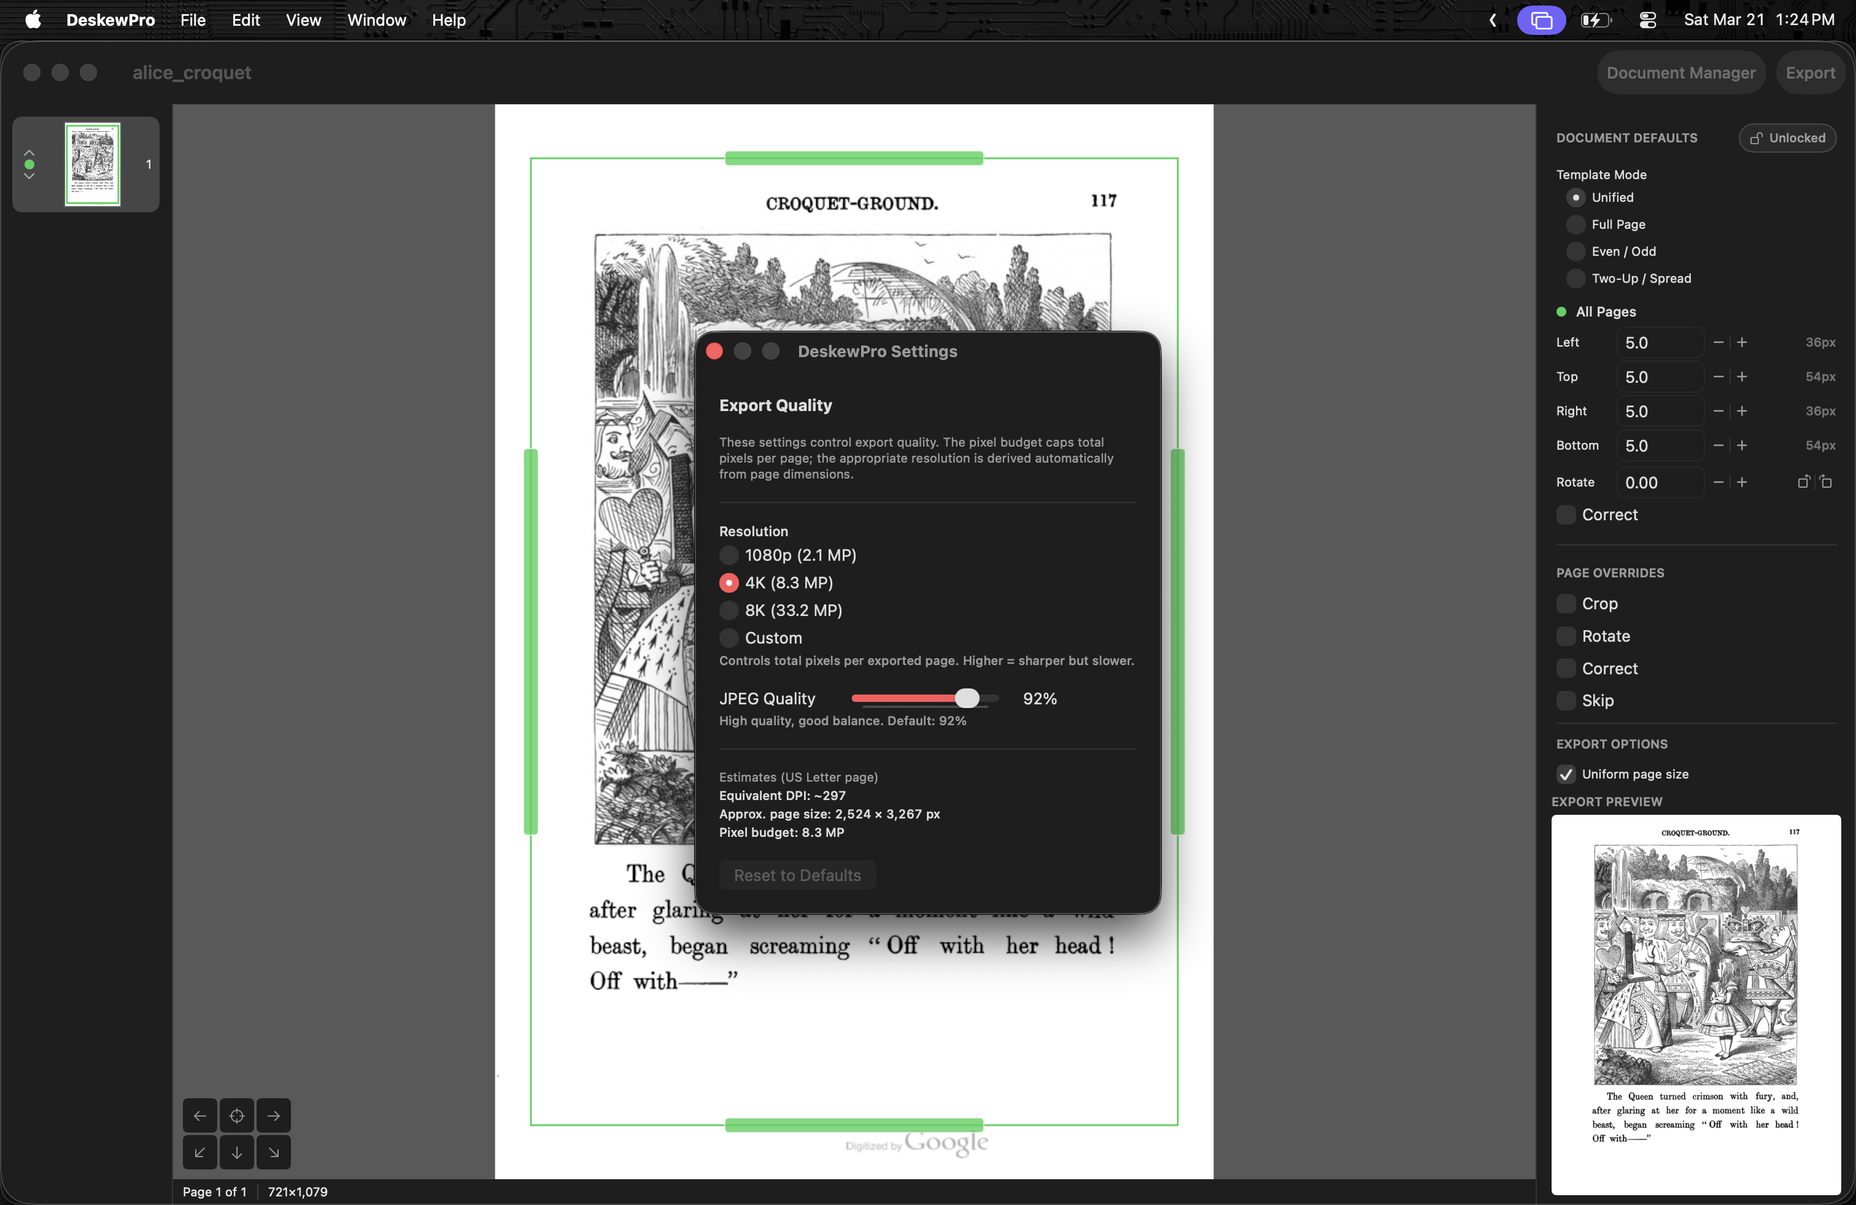Go to next page with down chevron
The width and height of the screenshot is (1856, 1205).
pos(29,176)
